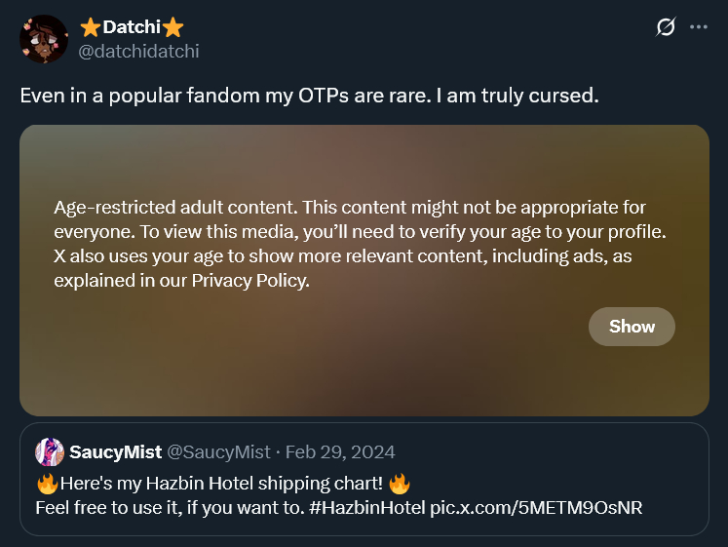Open the @SaucyMist handle
Viewport: 728px width, 547px height.
pos(219,452)
